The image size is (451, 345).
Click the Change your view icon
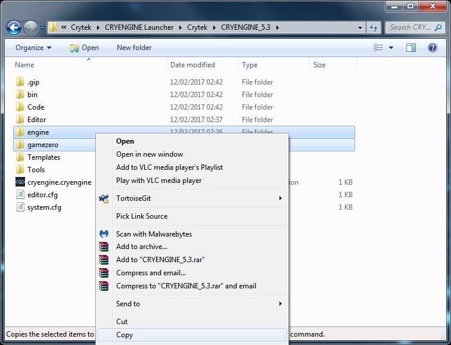coord(378,48)
